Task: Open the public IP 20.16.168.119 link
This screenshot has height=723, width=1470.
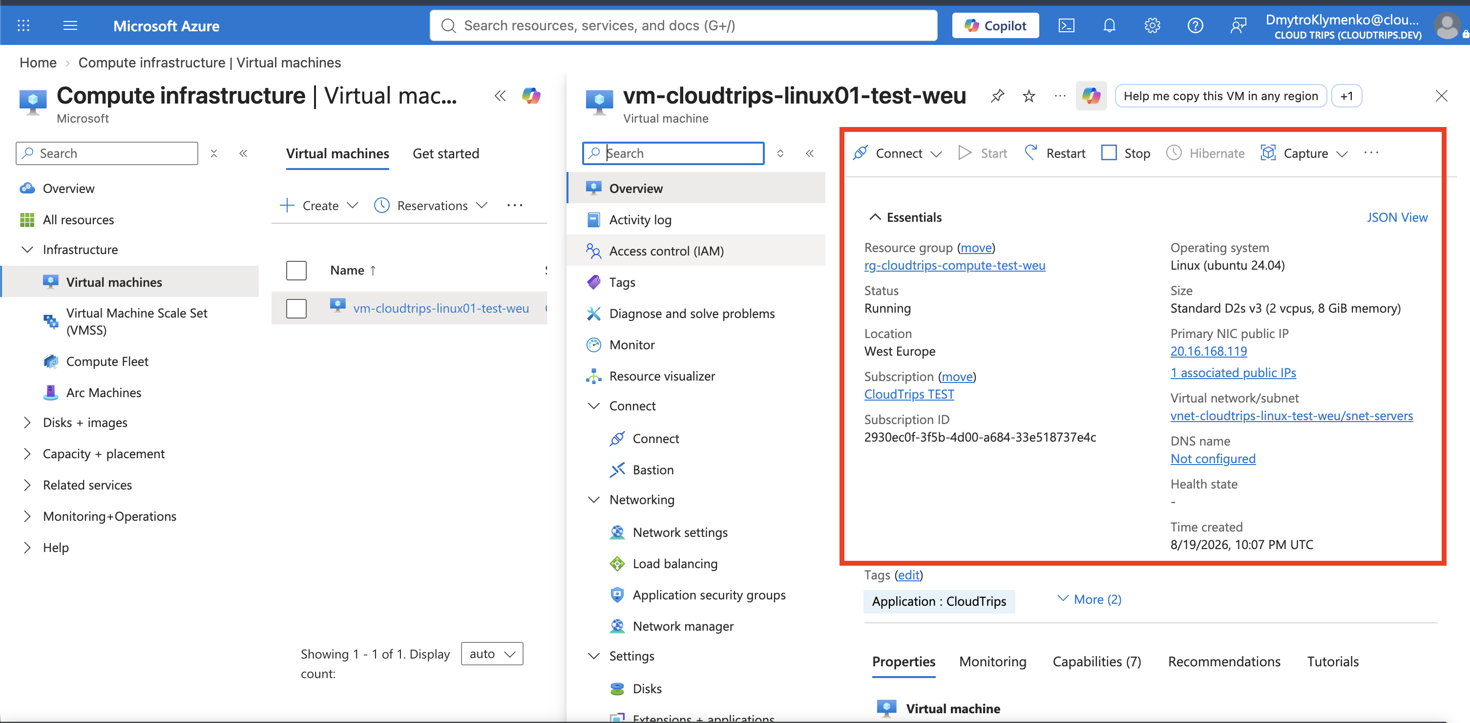Action: (x=1209, y=352)
